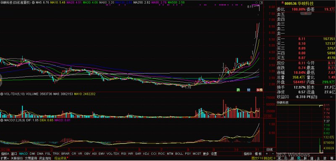Open the red 多榜 marker icon

click(259, 90)
